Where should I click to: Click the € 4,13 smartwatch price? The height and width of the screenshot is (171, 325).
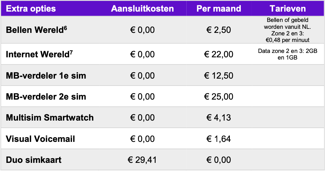[219, 118]
